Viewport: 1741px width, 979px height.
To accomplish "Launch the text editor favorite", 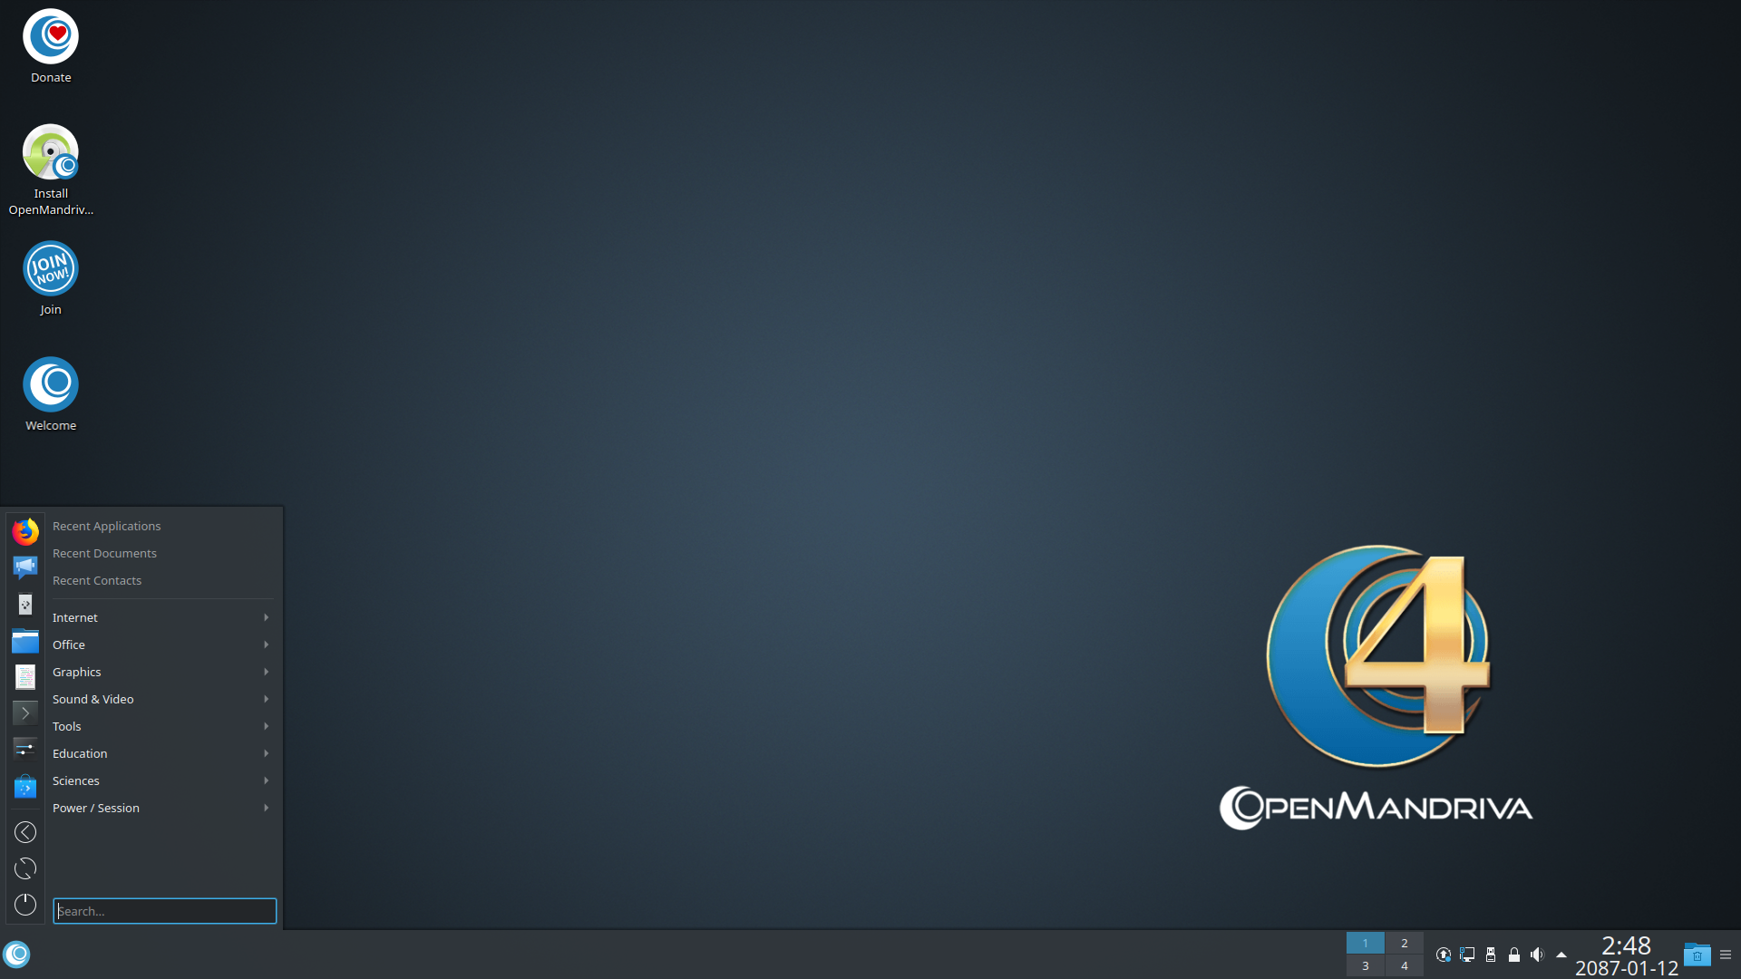I will (x=25, y=677).
